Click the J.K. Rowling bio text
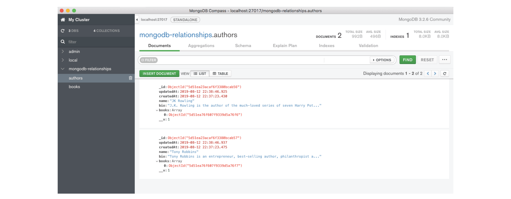 point(244,105)
